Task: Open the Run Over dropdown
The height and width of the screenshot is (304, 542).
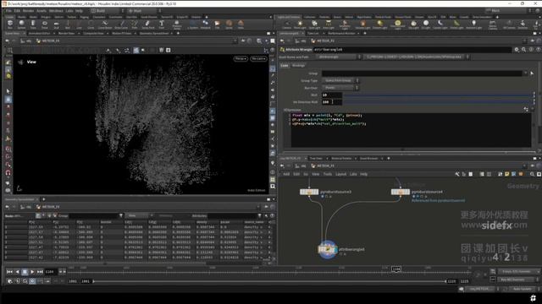Action: click(x=340, y=88)
